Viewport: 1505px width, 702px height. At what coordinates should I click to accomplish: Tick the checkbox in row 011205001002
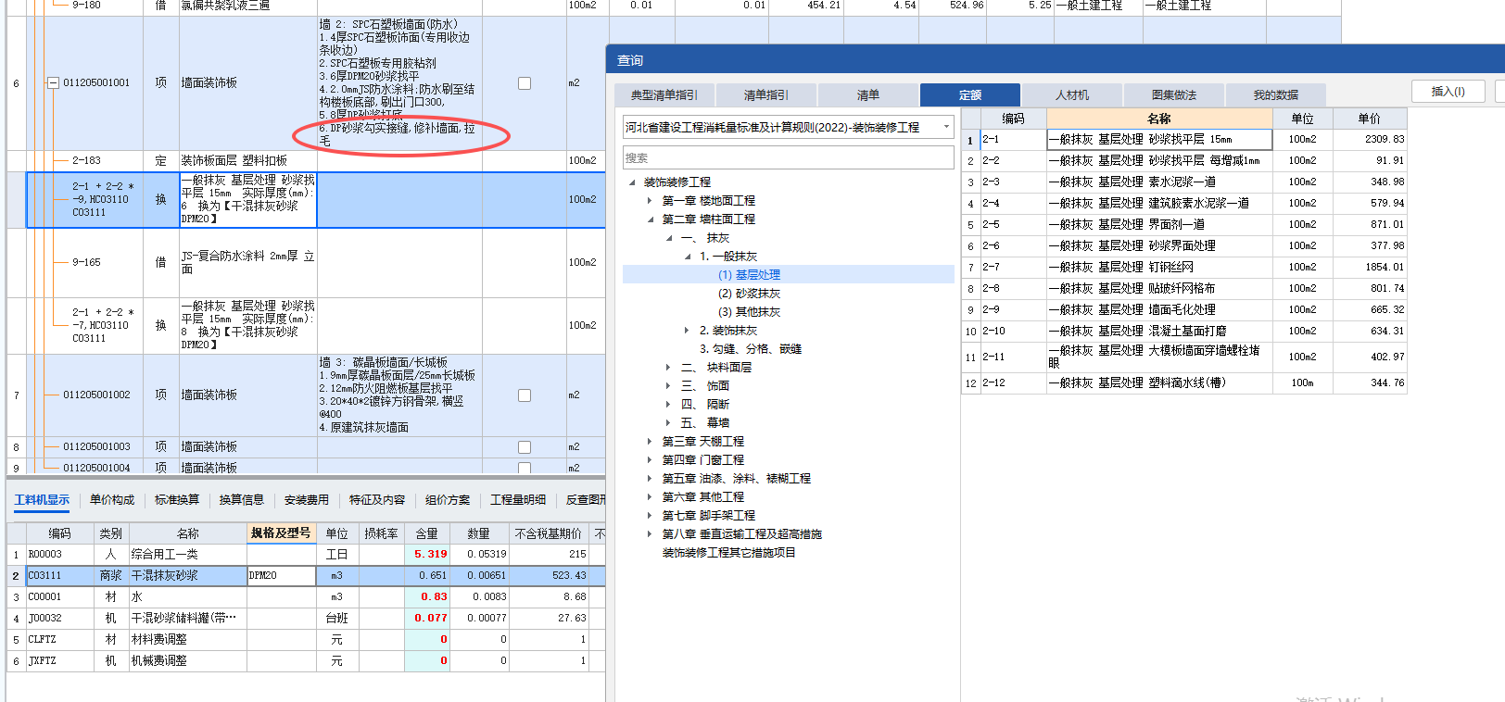(x=525, y=395)
